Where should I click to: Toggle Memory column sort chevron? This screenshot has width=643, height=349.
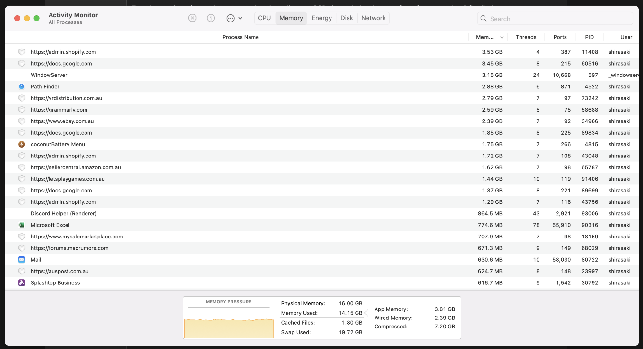tap(502, 37)
